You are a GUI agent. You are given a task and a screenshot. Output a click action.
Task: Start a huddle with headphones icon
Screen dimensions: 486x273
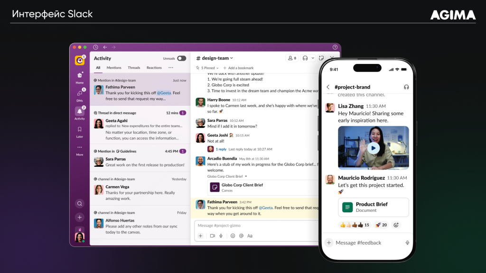305,58
